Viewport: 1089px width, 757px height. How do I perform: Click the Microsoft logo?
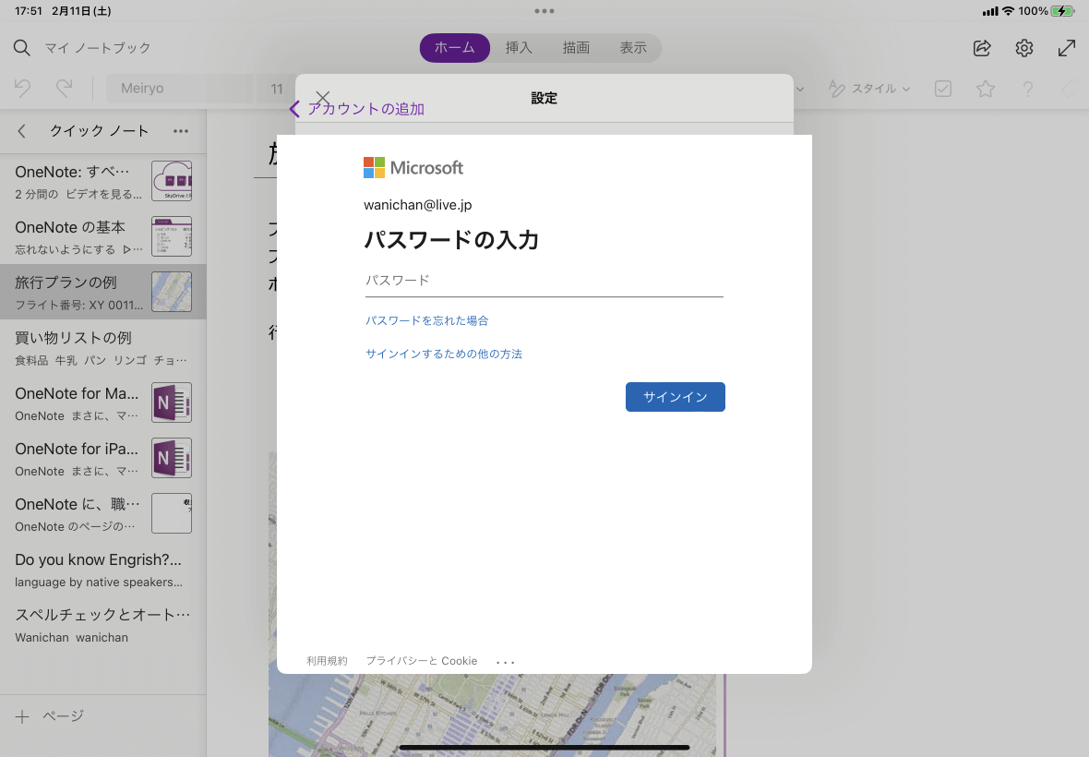(x=413, y=167)
